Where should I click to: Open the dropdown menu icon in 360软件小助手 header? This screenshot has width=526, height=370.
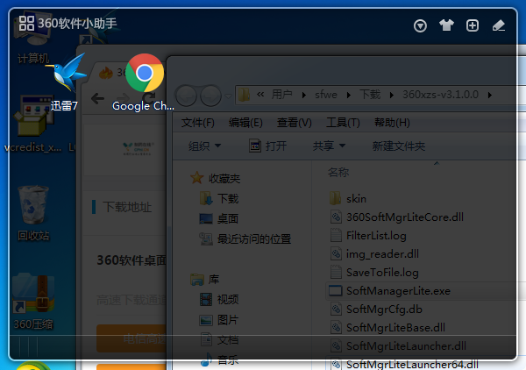click(x=420, y=25)
